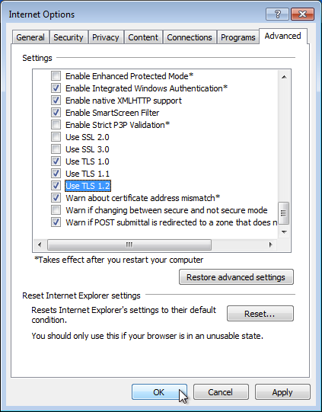This screenshot has width=322, height=412.
Task: Click the horizontal scrollbar thumb
Action: point(129,245)
